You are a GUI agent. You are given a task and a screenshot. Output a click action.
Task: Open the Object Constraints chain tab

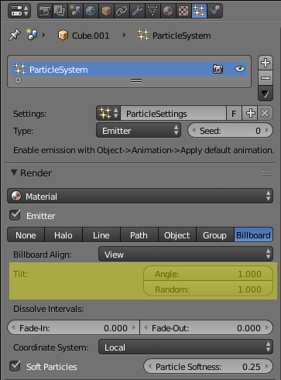(122, 11)
